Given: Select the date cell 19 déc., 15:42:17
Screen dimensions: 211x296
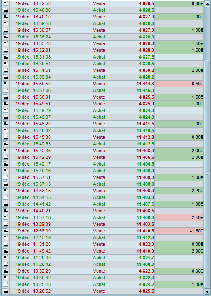Looking at the screenshot, I should click(33, 164).
